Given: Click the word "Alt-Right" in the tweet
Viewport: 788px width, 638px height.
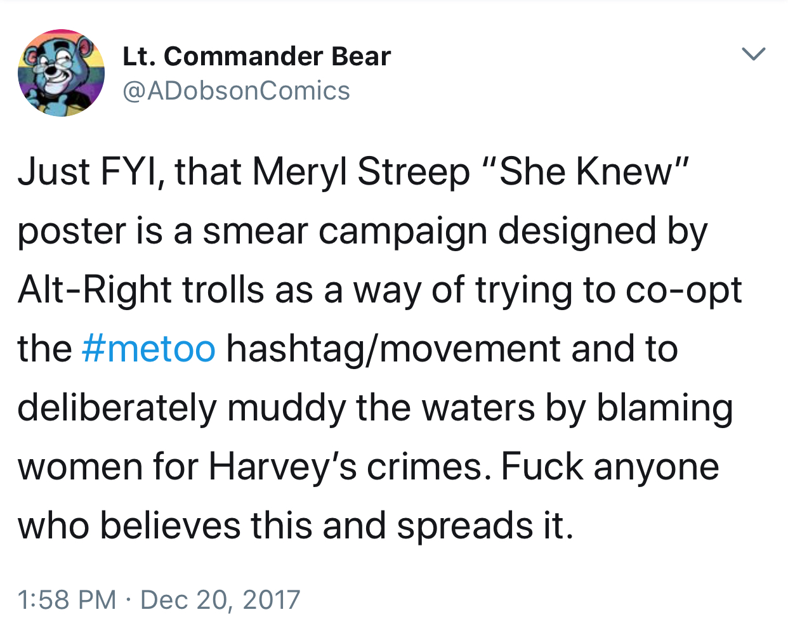Looking at the screenshot, I should pos(95,290).
